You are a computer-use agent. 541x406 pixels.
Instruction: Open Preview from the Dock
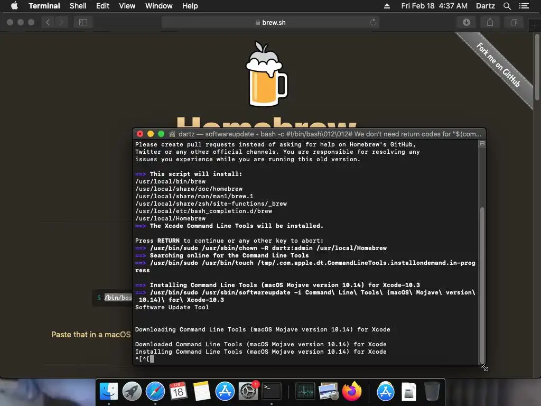[x=328, y=392]
